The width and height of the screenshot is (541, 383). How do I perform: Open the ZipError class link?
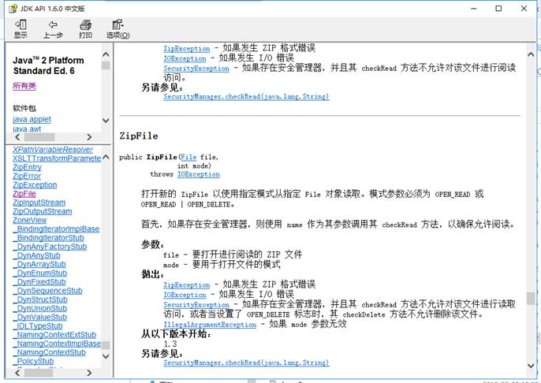(27, 177)
